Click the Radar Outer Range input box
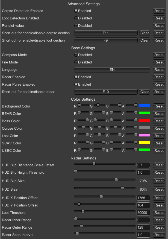Screen dimensions: 168x239 click(x=143, y=228)
